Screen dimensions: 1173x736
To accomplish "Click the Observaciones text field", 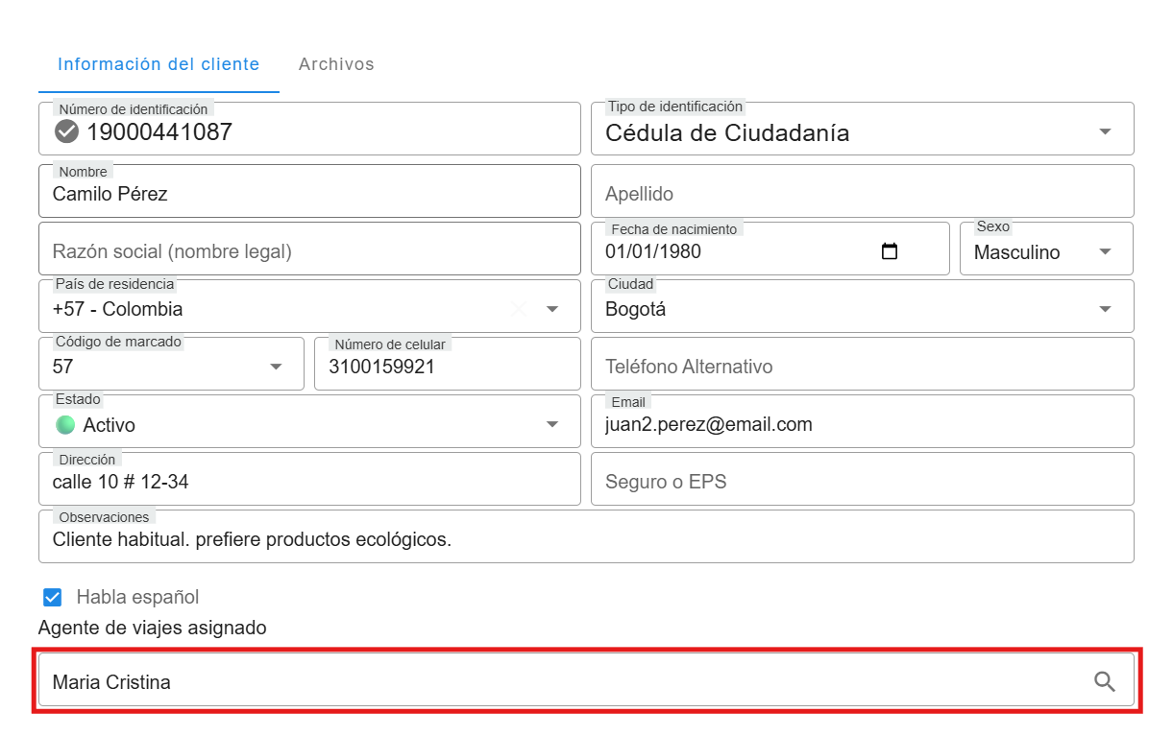I will (x=586, y=539).
